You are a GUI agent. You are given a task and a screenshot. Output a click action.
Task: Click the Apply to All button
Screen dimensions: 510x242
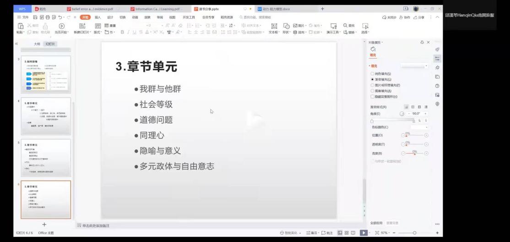click(x=376, y=223)
